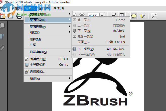Click the Create PDF toolbar icon
Viewport: 166px width, 111px height.
point(3,16)
